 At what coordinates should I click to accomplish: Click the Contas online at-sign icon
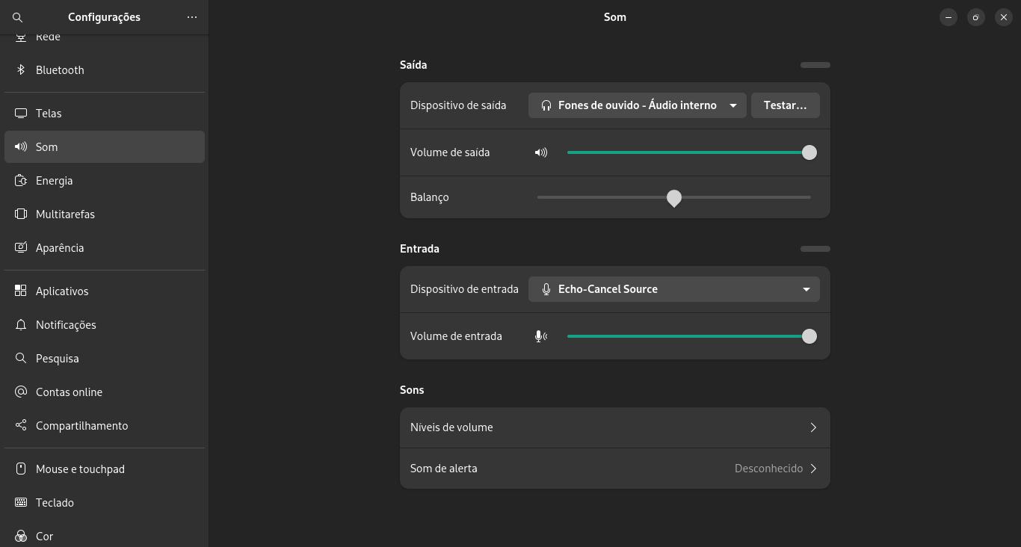click(21, 392)
